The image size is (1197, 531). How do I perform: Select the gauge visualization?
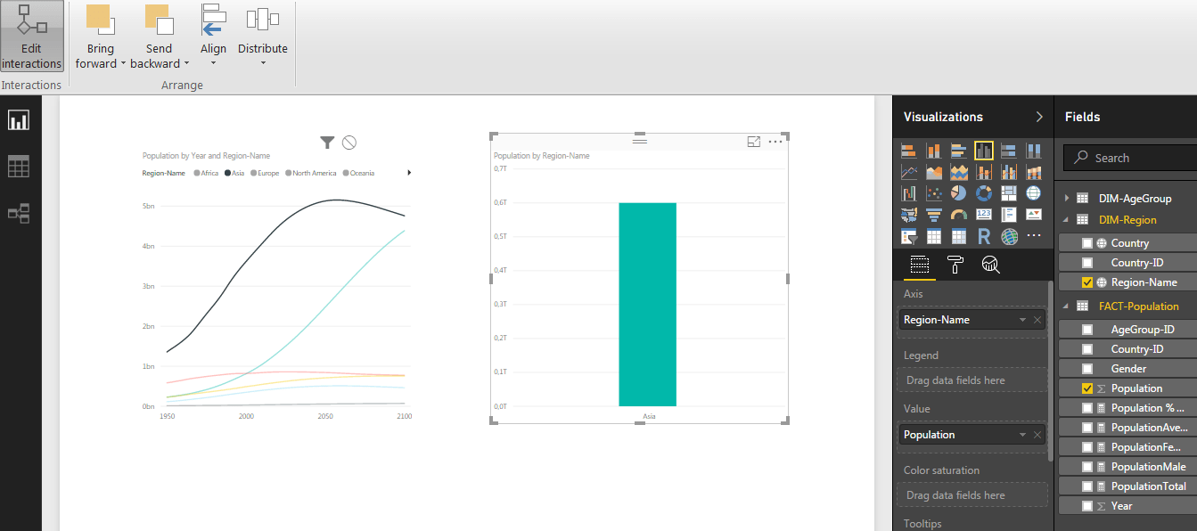959,215
